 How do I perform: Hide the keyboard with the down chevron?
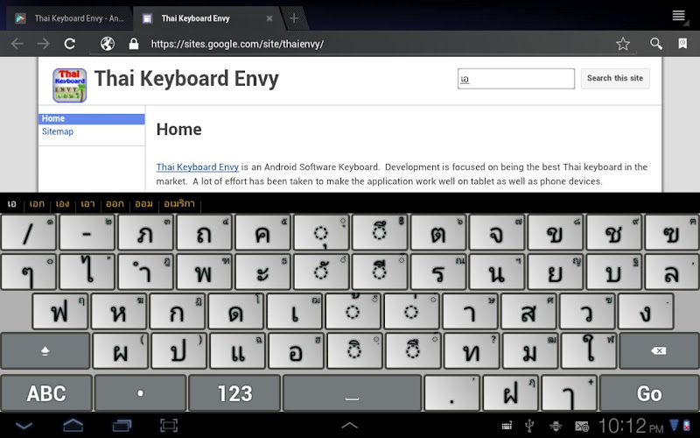24,426
